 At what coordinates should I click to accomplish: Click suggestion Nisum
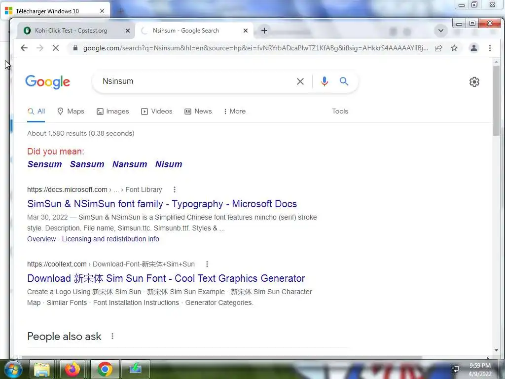pyautogui.click(x=169, y=164)
